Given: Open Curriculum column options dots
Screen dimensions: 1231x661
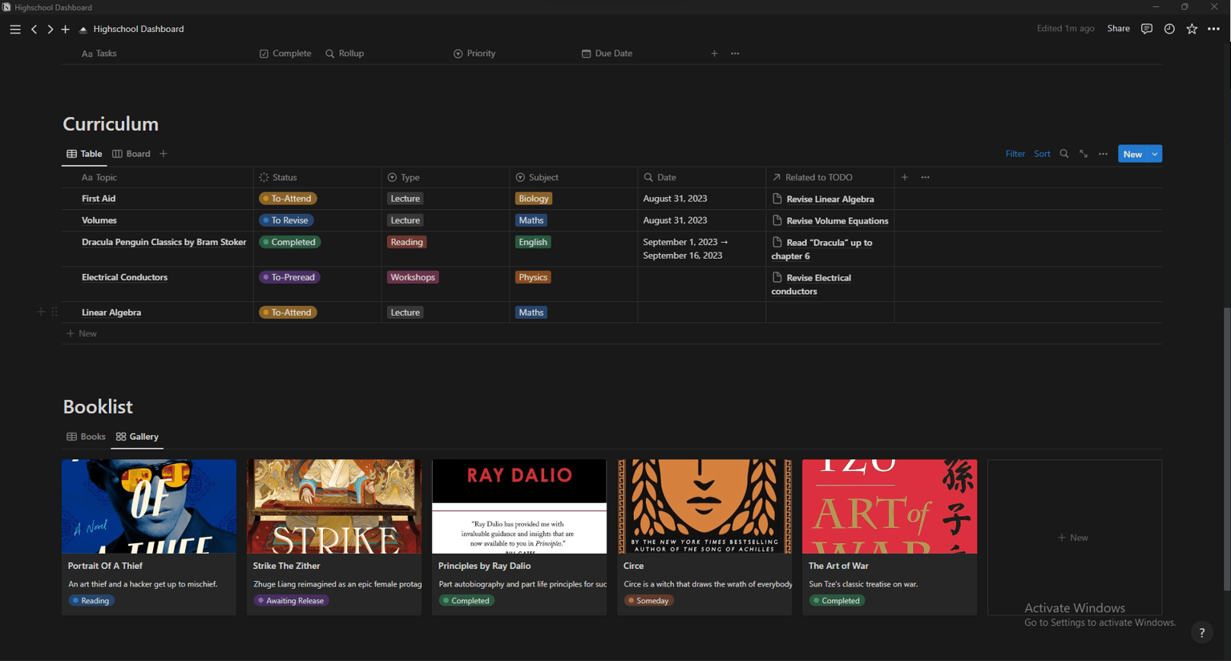Looking at the screenshot, I should click(x=926, y=177).
